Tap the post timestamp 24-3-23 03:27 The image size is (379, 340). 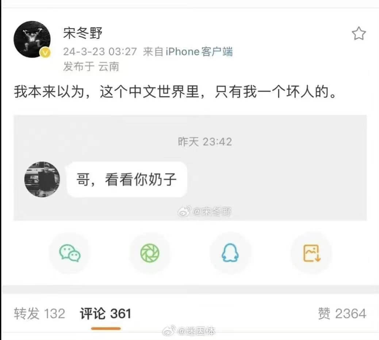pos(100,52)
